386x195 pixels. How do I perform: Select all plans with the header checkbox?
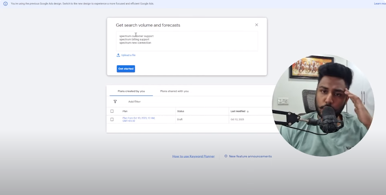click(112, 111)
